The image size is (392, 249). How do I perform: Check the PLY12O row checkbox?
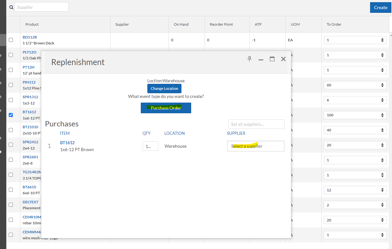tap(11, 55)
